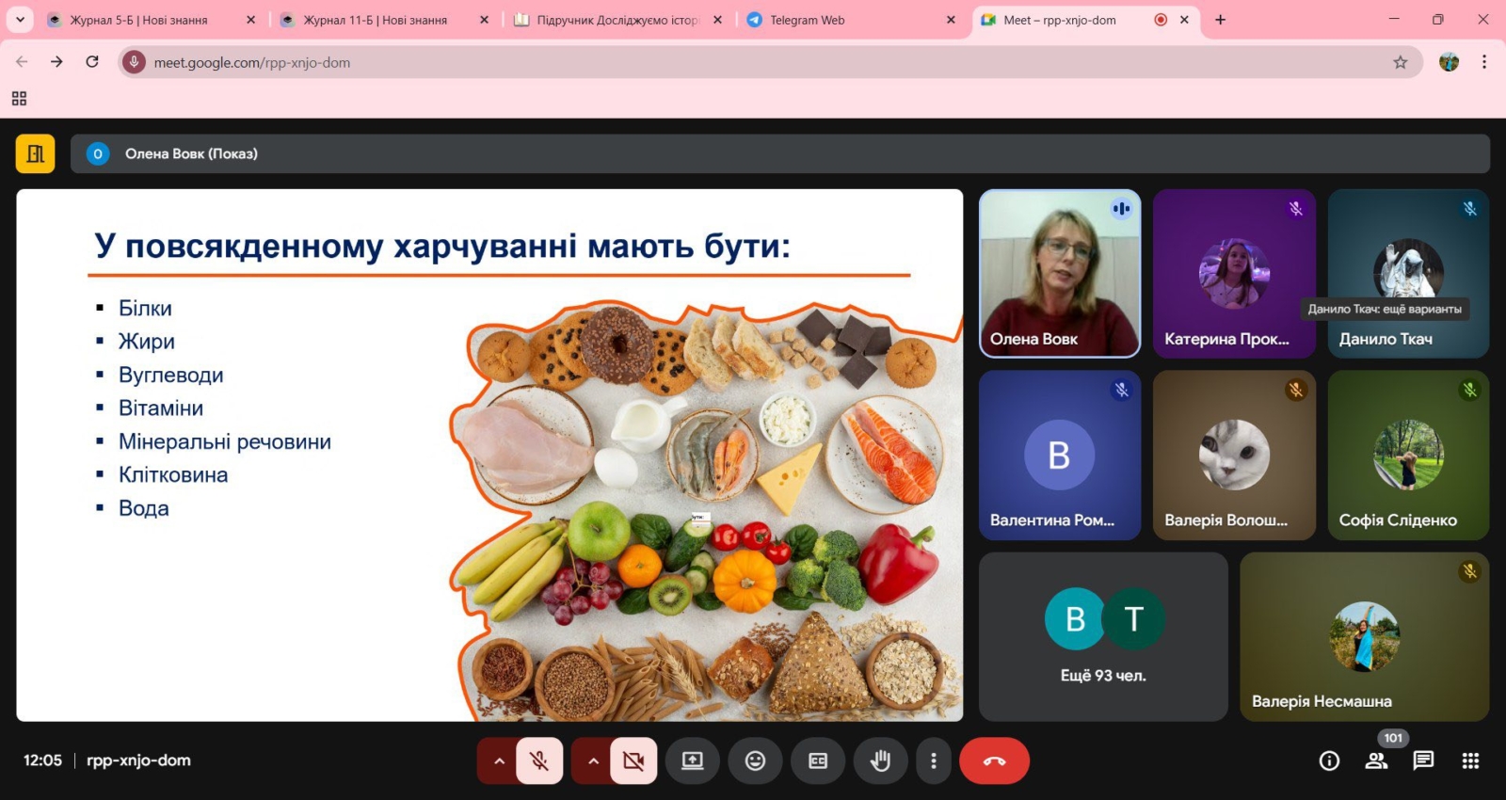Screen dimensions: 1506x800
Task: Open meeting details info icon
Action: (1329, 760)
